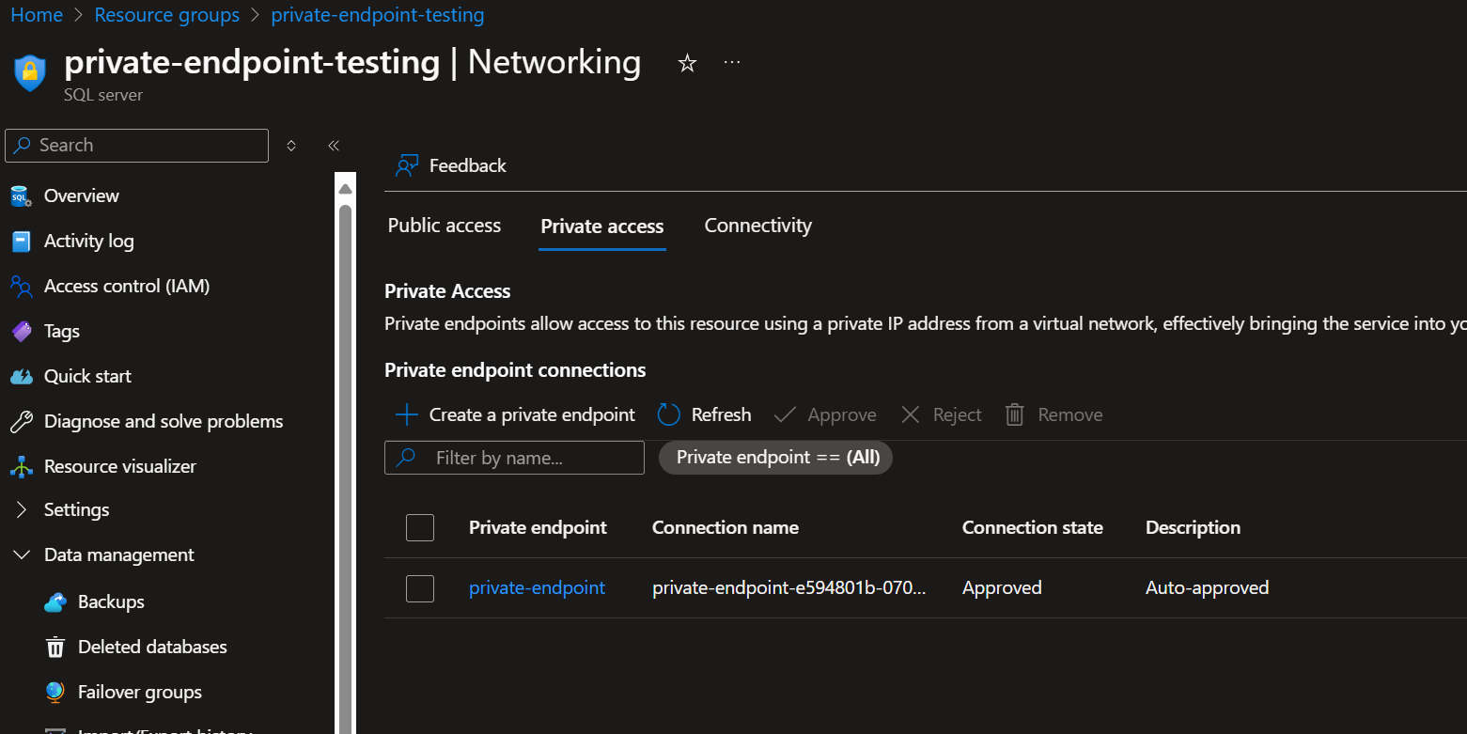Click the sidebar scrollbar thumb
The height and width of the screenshot is (734, 1467).
(345, 470)
